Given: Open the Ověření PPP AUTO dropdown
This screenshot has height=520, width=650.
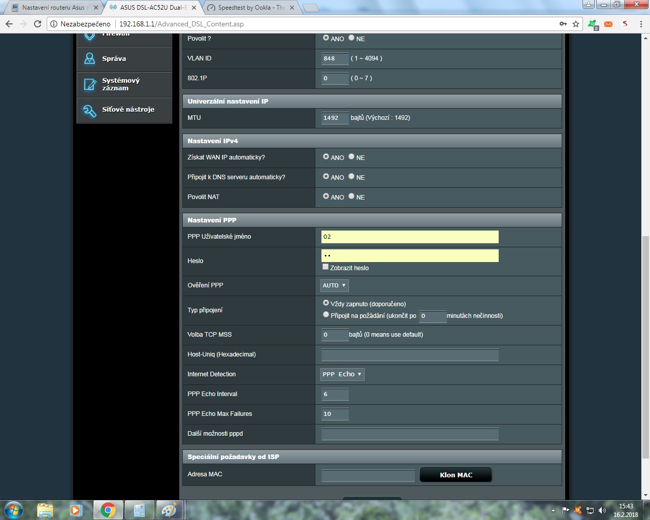Looking at the screenshot, I should [x=335, y=285].
